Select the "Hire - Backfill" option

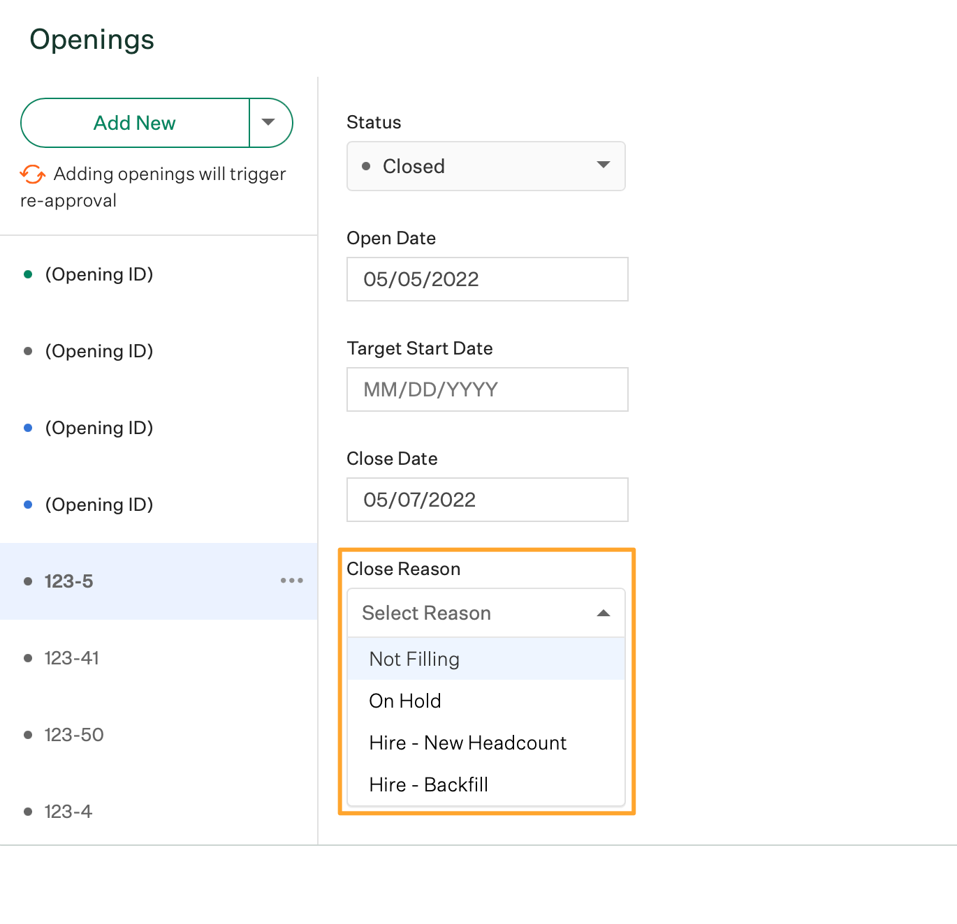[428, 784]
